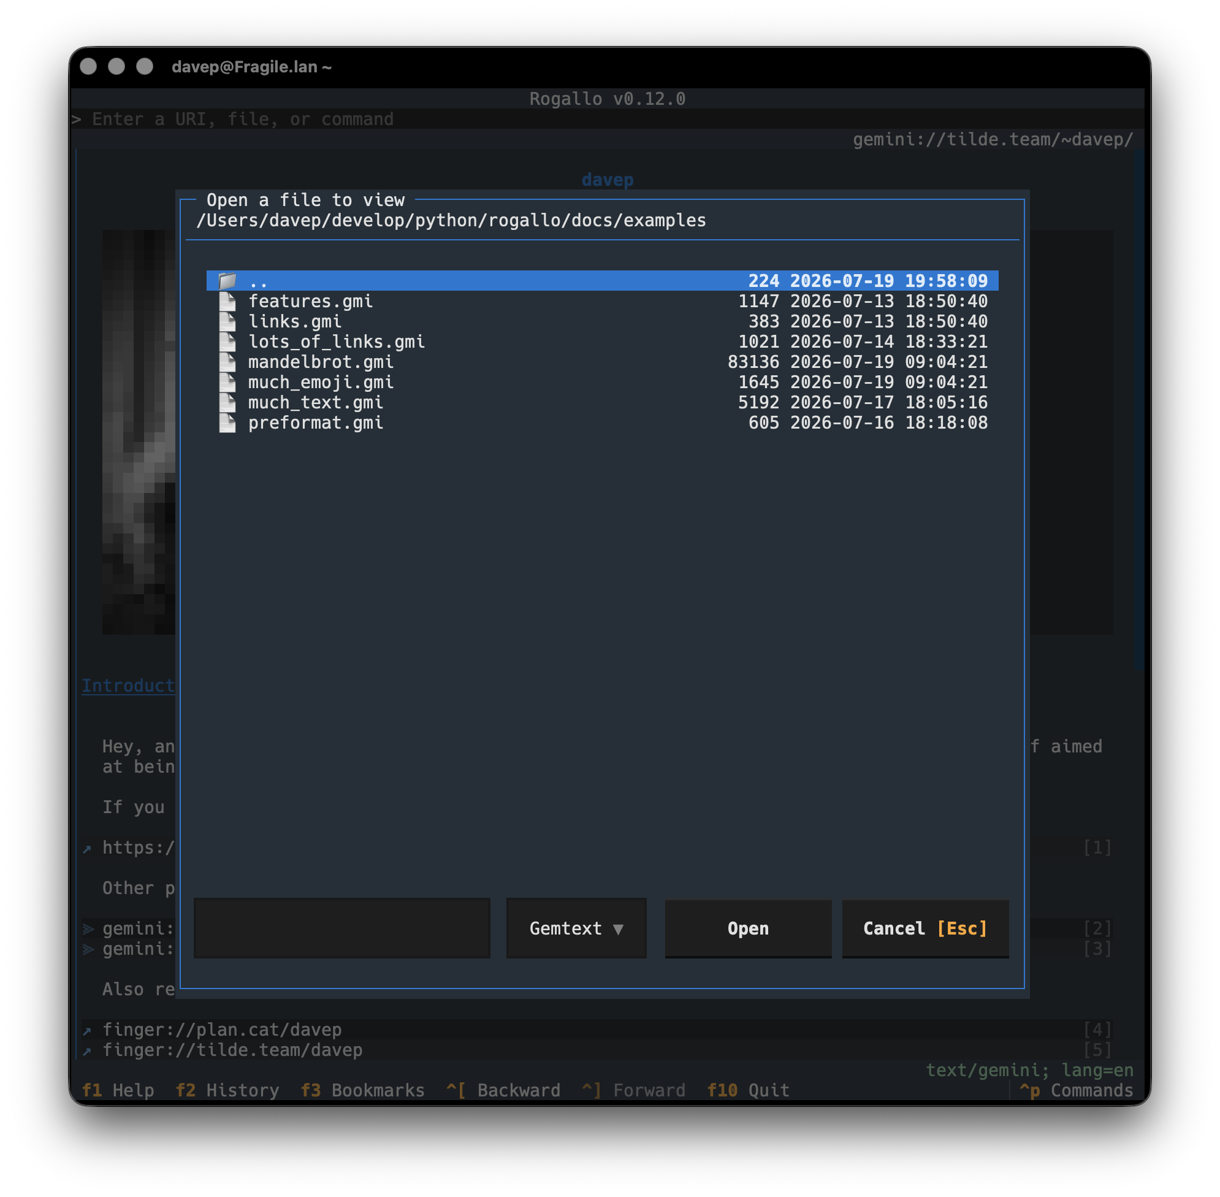This screenshot has height=1197, width=1220.
Task: Click the directory path /Users/davep/develop/python/rogallo/docs/examples
Action: (451, 221)
